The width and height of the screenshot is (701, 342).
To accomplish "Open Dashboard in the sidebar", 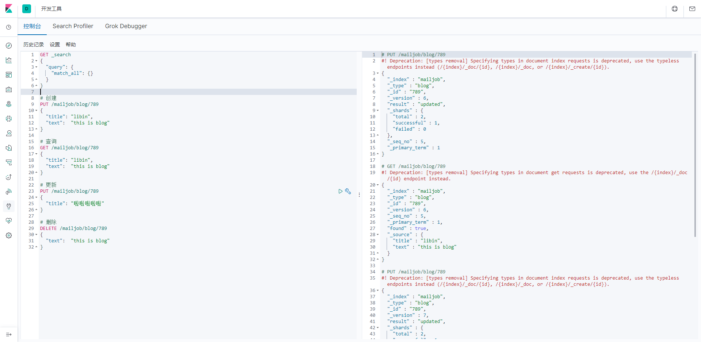I will (x=9, y=75).
